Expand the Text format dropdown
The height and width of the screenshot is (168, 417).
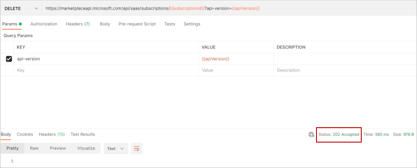pos(116,149)
